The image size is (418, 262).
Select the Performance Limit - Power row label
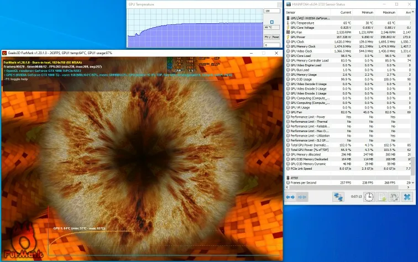(x=308, y=117)
